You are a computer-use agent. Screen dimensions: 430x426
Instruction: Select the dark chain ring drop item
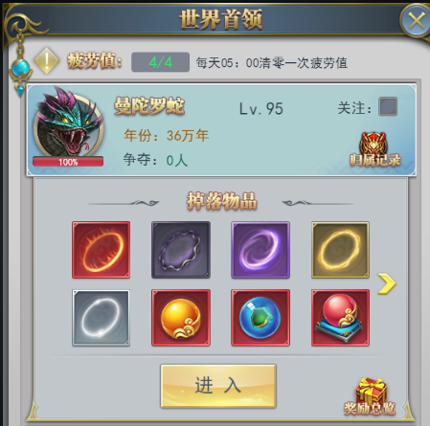(181, 250)
